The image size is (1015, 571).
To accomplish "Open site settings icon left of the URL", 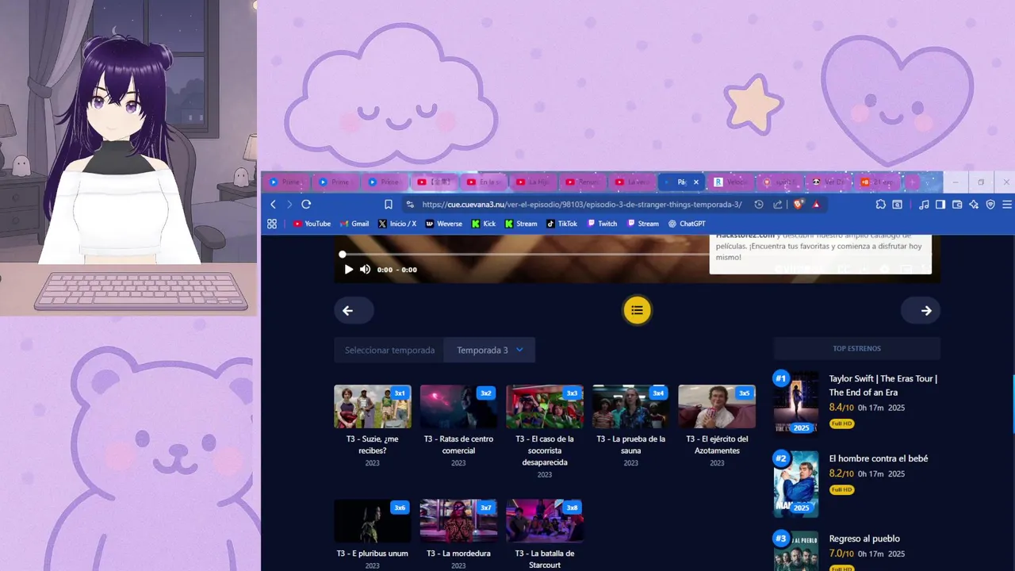I will tap(410, 205).
